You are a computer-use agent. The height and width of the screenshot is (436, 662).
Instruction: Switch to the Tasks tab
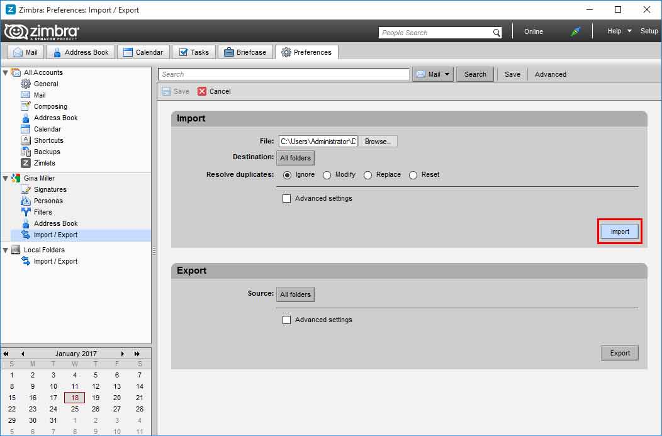194,52
